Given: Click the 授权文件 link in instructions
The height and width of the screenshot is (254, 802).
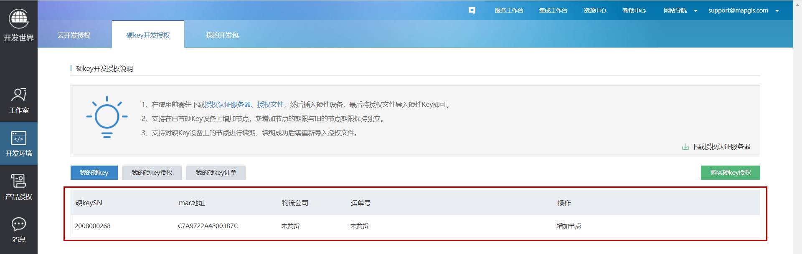Looking at the screenshot, I should point(270,105).
